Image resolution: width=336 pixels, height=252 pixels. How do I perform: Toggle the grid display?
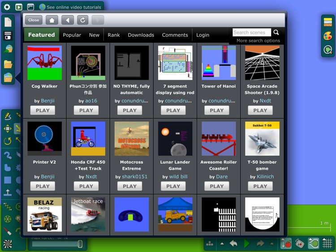(x=327, y=243)
